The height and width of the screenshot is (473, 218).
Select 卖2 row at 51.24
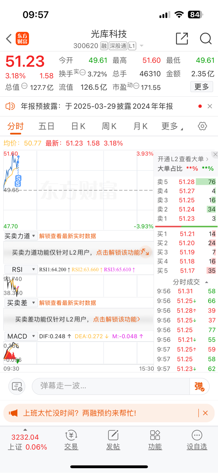click(x=186, y=209)
